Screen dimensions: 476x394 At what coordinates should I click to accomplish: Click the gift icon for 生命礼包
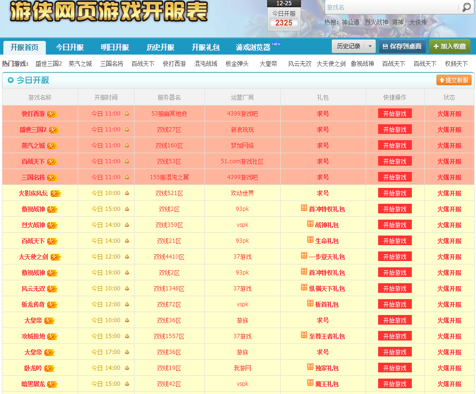(310, 240)
